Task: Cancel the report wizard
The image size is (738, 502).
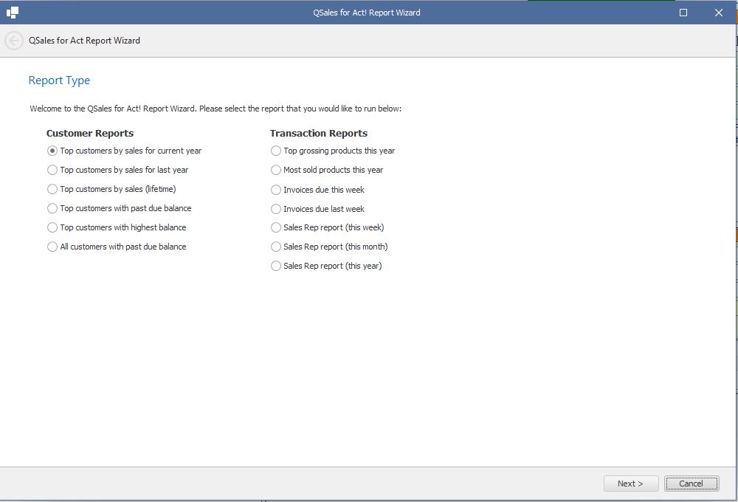Action: pos(692,484)
